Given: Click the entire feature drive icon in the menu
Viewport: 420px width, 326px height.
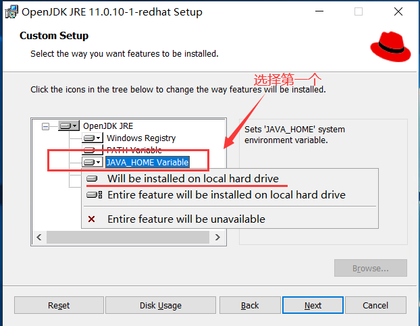Looking at the screenshot, I should (x=94, y=195).
